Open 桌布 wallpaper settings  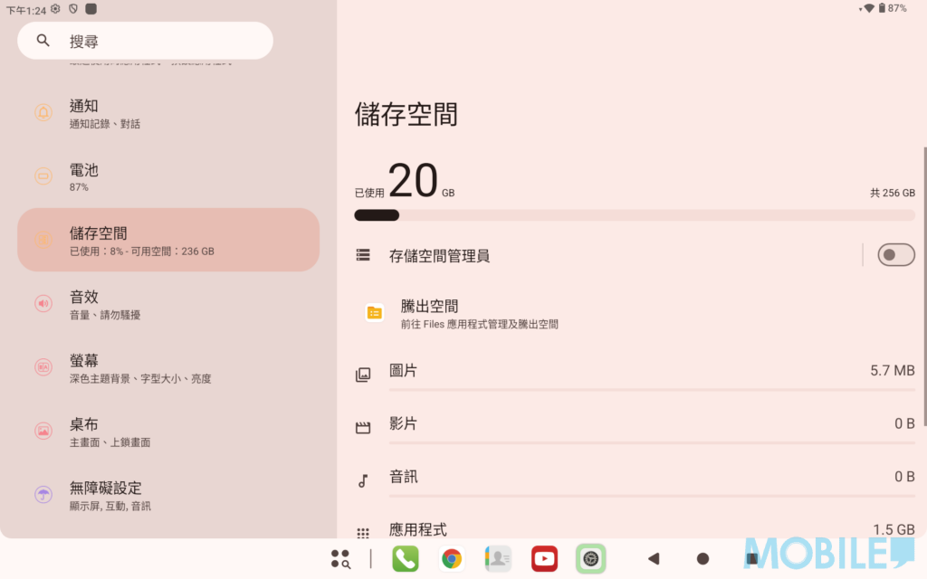tap(168, 432)
